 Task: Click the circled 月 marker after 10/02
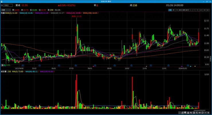coord(131,65)
